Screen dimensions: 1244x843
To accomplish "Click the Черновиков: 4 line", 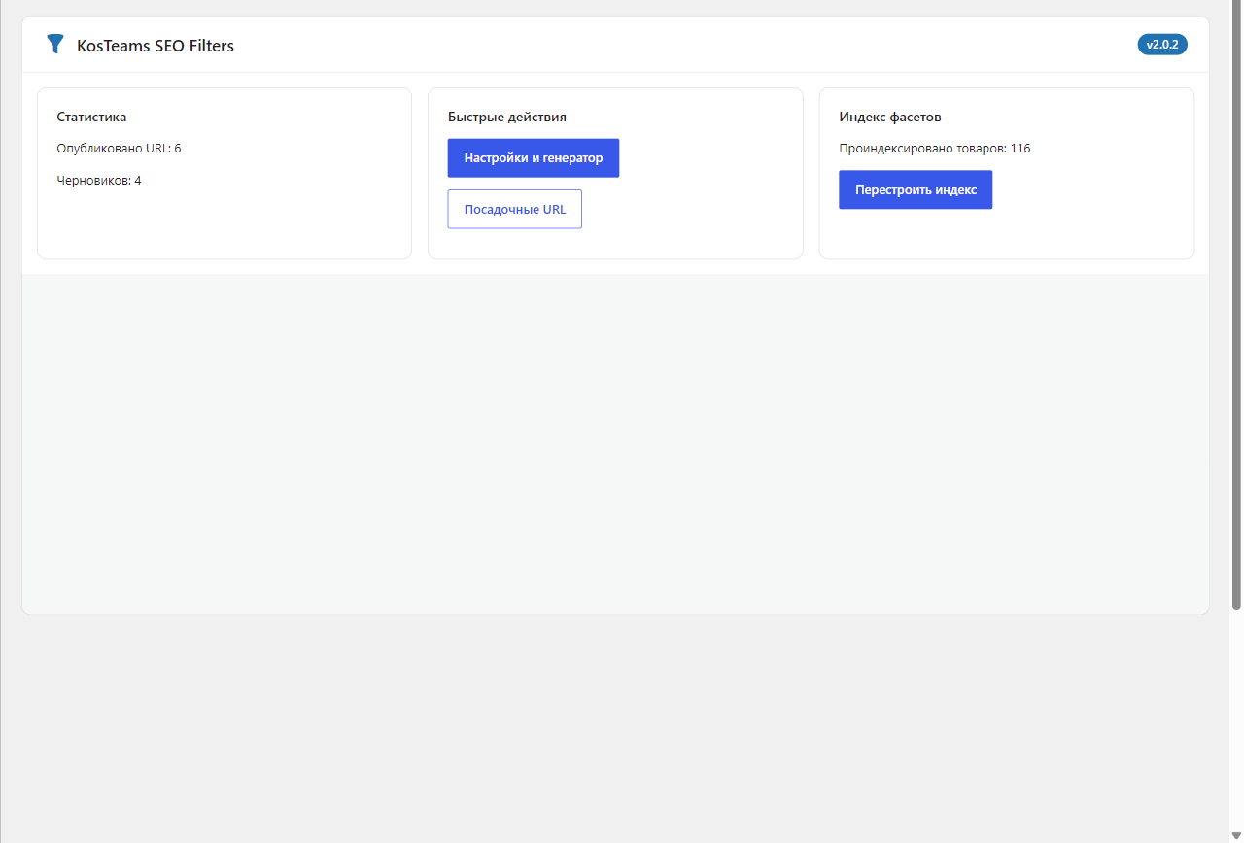I will [99, 181].
